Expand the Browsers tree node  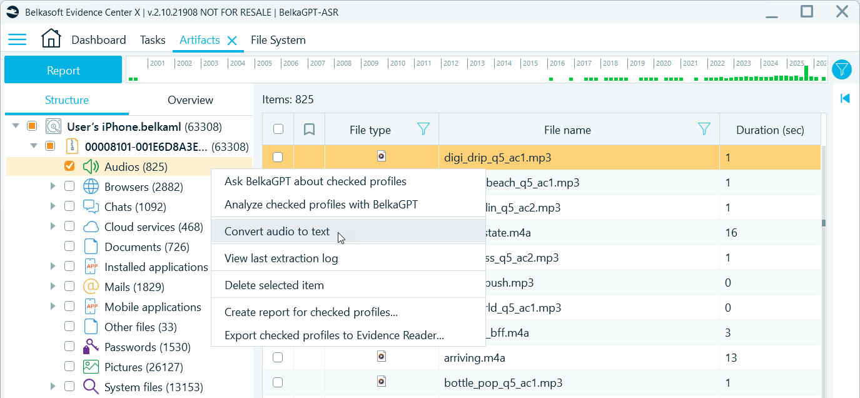pyautogui.click(x=53, y=186)
